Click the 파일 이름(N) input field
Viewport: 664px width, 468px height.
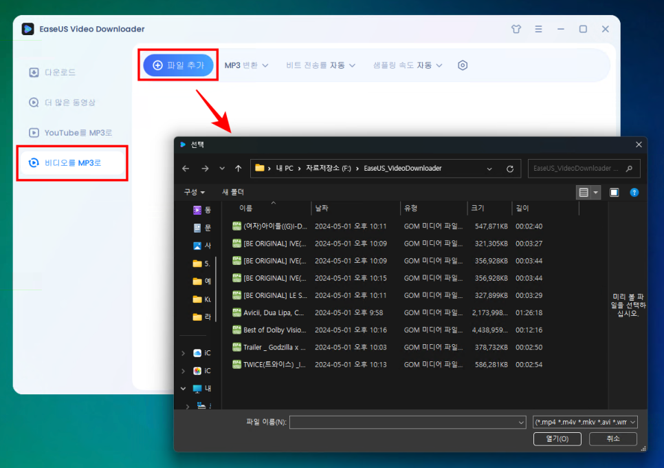tap(403, 422)
